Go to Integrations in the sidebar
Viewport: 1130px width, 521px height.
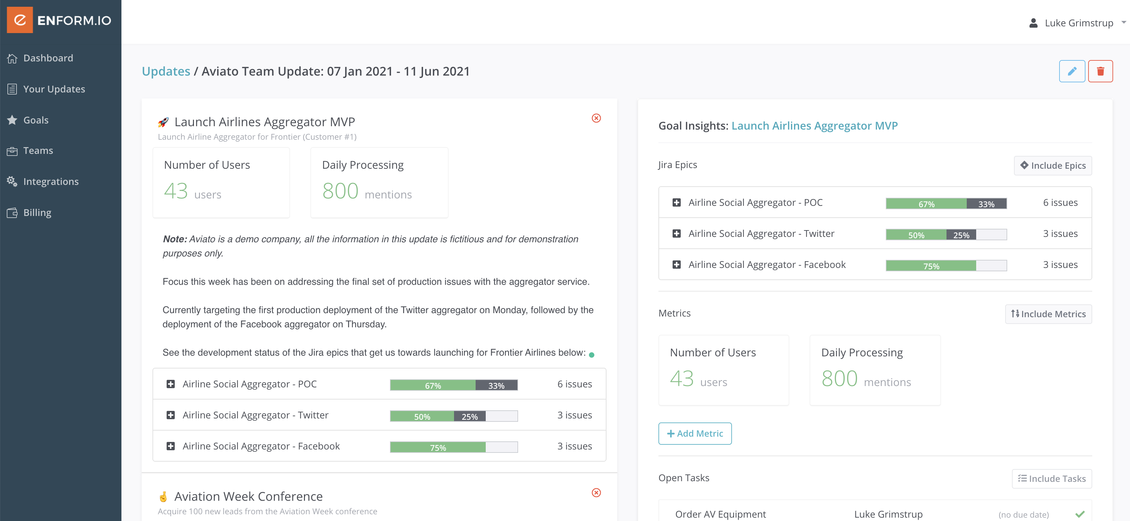[51, 181]
